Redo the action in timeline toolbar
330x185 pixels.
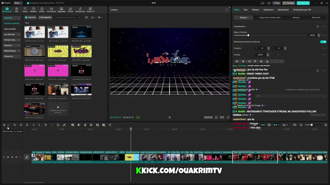[21, 125]
